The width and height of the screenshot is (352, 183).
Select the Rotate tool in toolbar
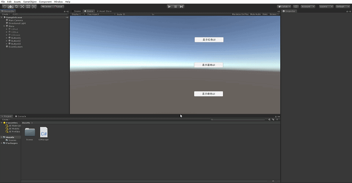(x=17, y=6)
